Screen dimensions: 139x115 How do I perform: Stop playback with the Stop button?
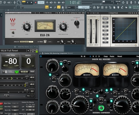[31, 2]
